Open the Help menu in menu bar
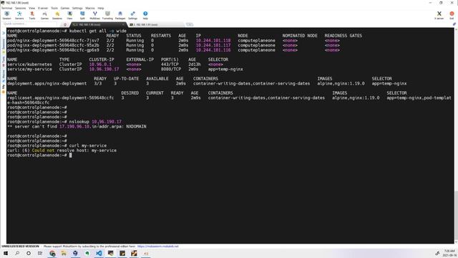Image resolution: width=458 pixels, height=258 pixels. coord(101,8)
